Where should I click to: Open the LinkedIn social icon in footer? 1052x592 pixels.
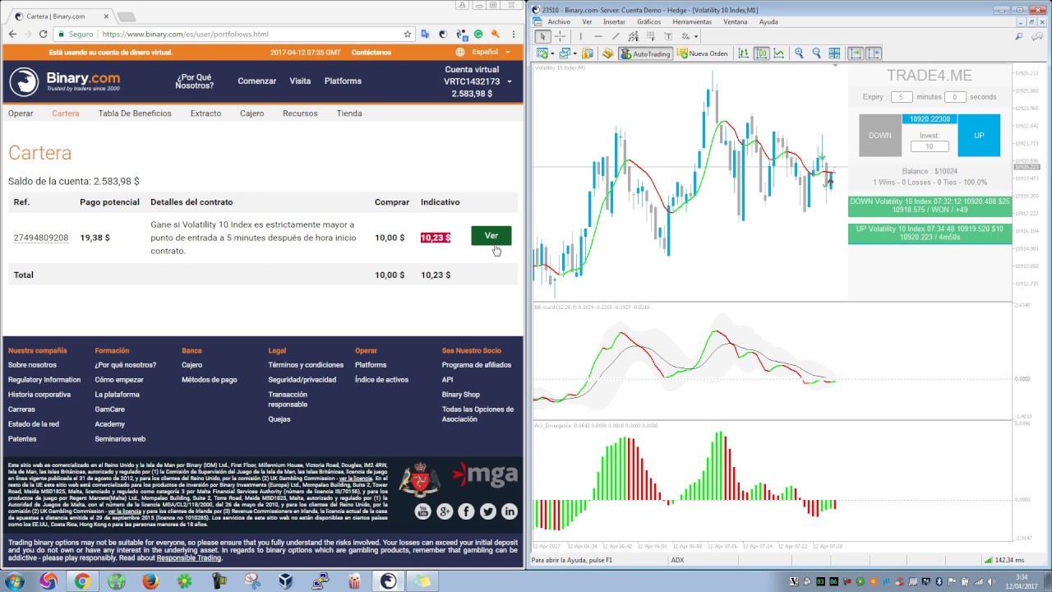pyautogui.click(x=510, y=511)
